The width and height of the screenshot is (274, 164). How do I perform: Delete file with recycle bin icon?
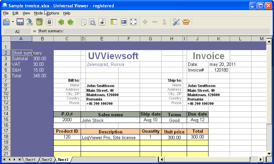click(40, 22)
